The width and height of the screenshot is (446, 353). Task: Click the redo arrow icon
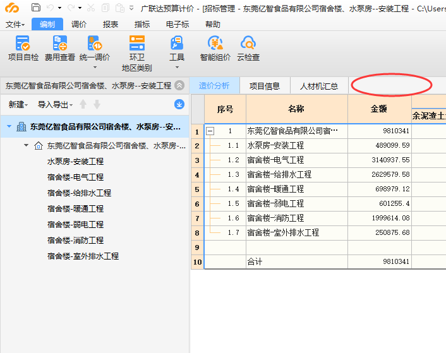71,8
